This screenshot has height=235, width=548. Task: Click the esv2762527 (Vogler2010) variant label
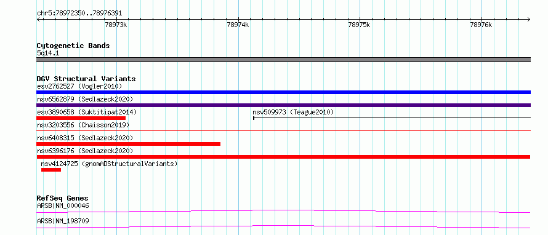(79, 86)
